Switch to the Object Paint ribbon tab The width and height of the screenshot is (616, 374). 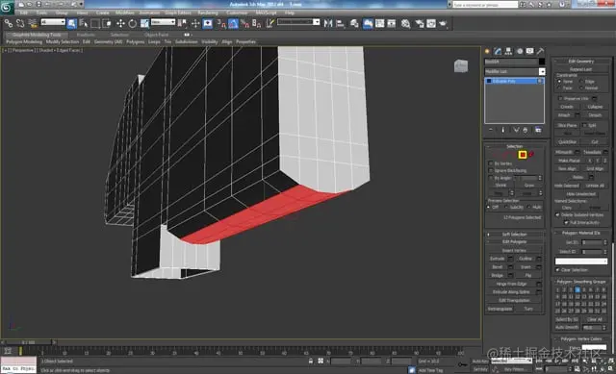point(156,35)
